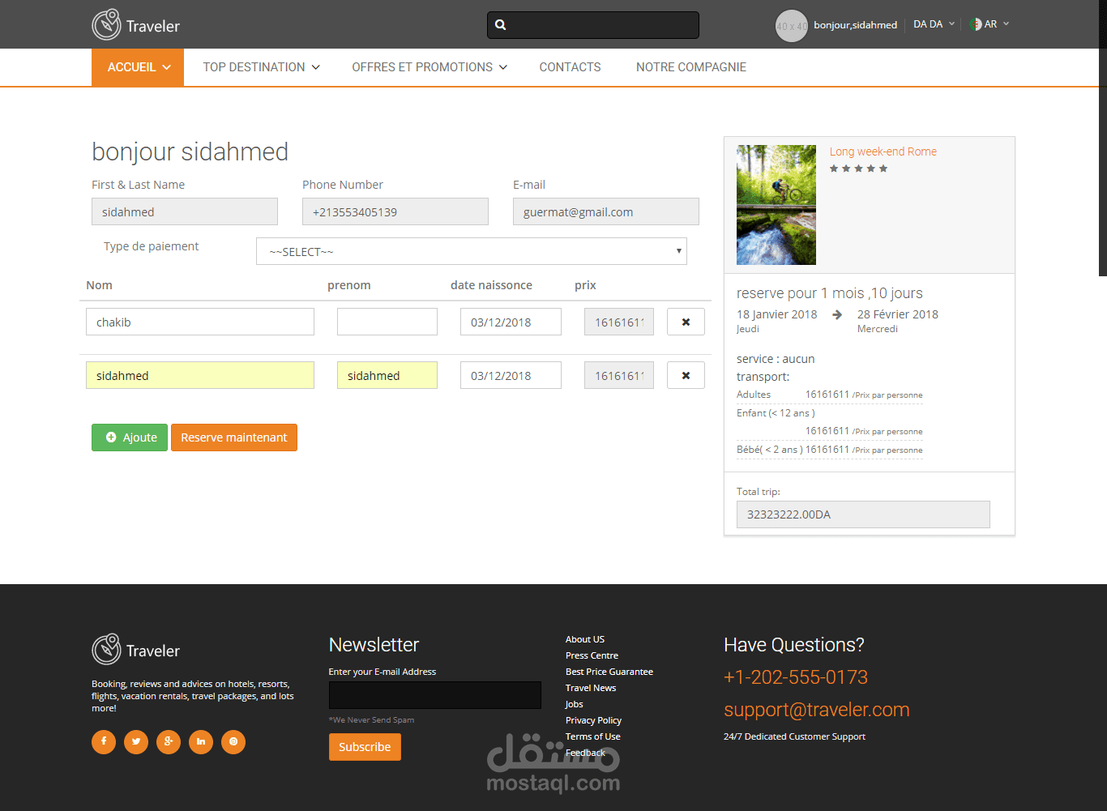
Task: Click empty prenom field in chakib row
Action: 387,322
